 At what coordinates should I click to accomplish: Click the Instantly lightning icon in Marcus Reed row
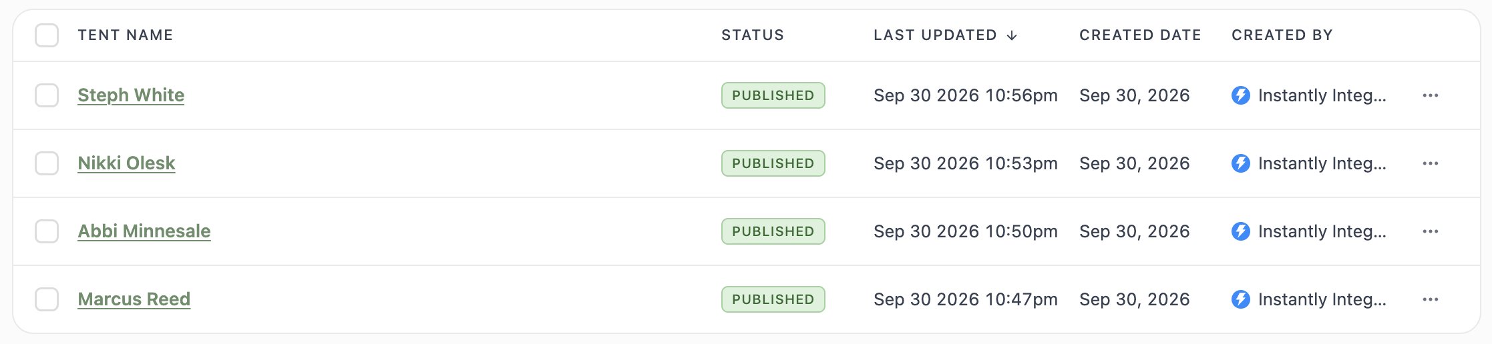click(x=1240, y=299)
